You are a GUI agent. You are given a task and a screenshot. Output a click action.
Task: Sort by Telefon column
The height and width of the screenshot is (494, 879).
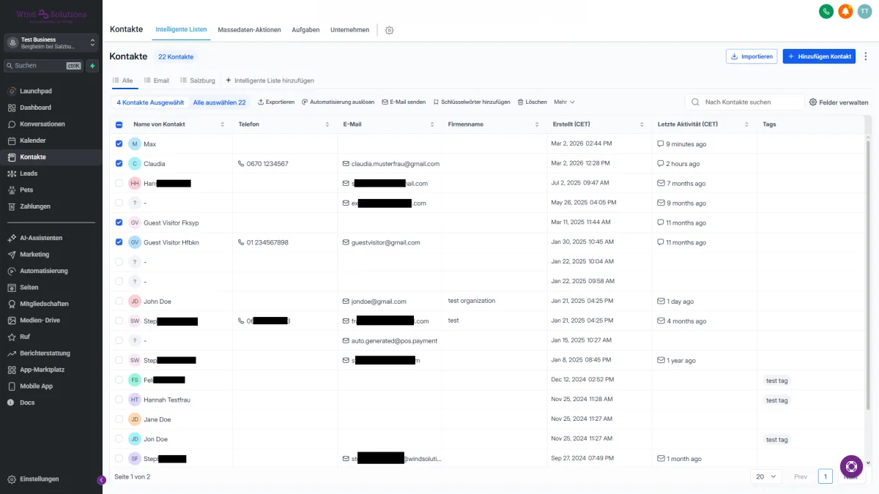click(327, 124)
